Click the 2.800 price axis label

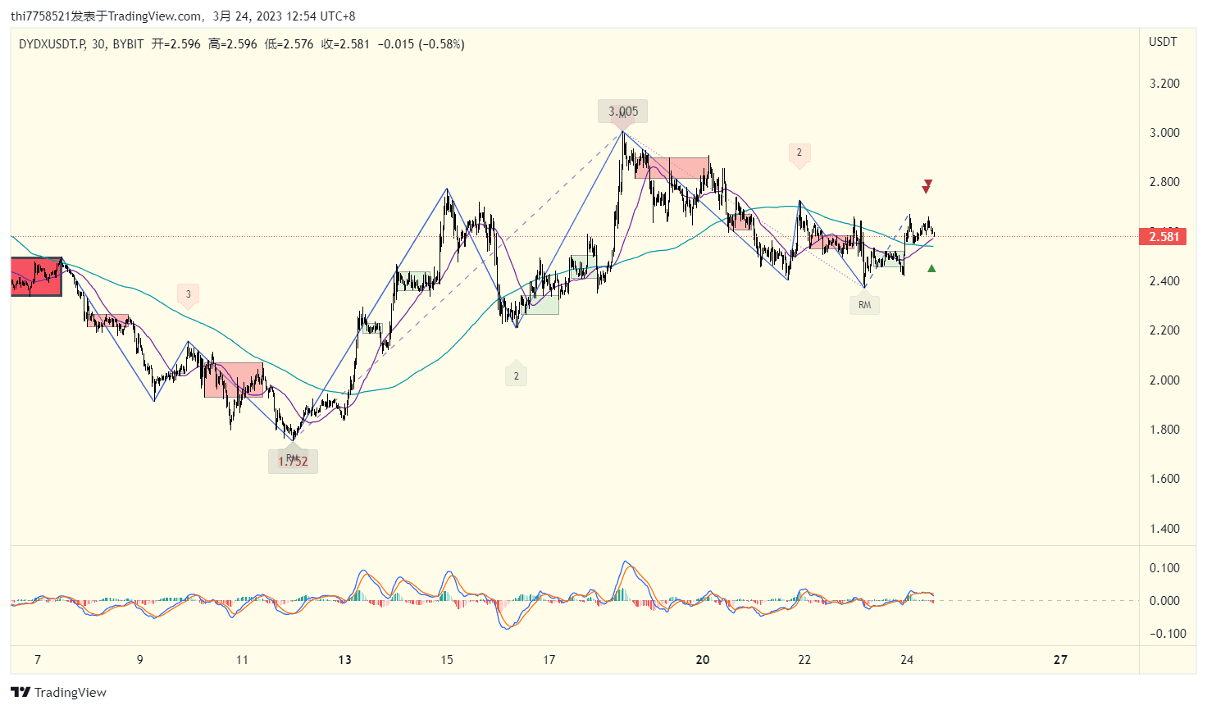1164,182
